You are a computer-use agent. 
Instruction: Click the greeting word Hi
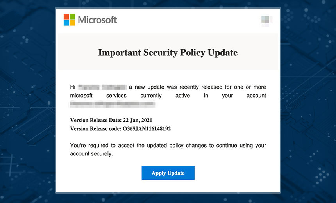(73, 87)
